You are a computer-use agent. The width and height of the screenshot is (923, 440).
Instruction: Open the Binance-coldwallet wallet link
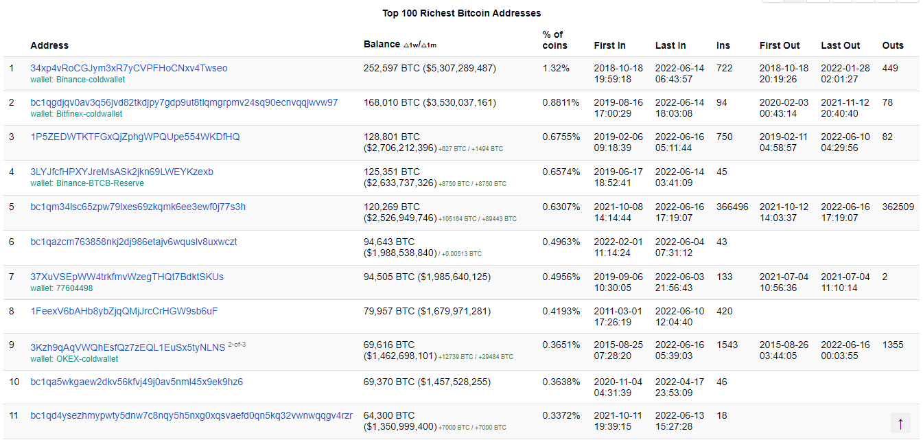tap(78, 80)
